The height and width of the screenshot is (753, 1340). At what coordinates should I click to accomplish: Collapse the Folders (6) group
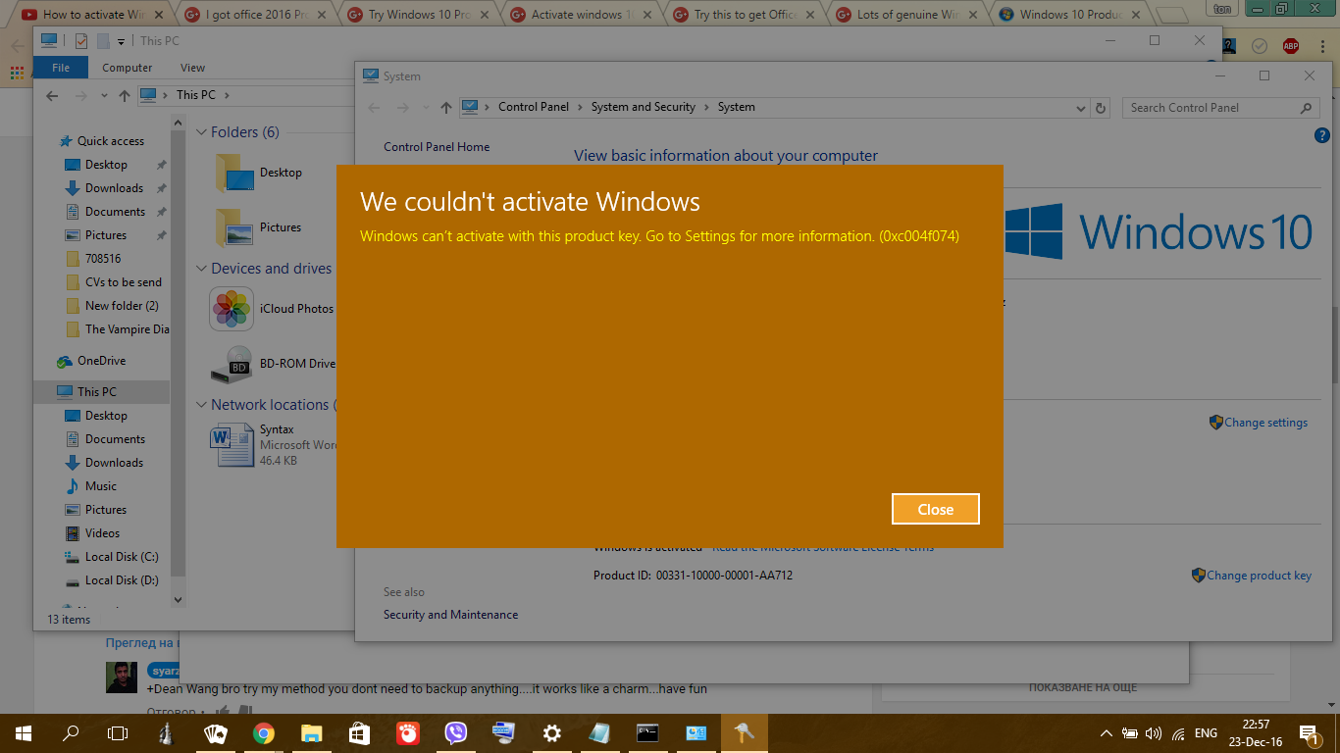coord(201,132)
